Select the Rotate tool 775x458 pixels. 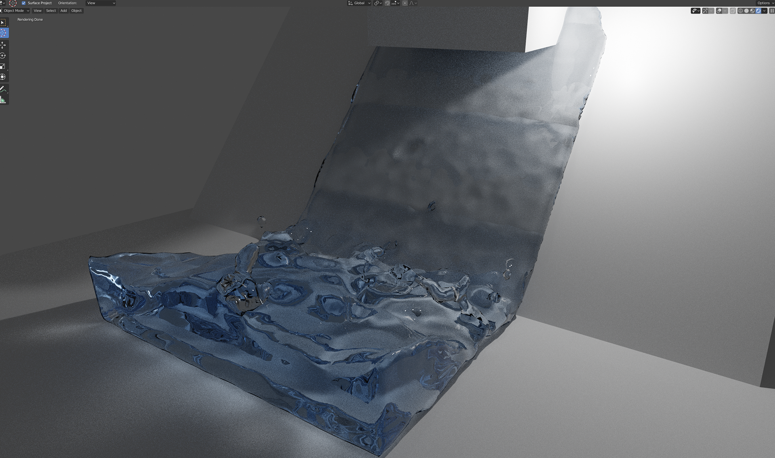pos(3,56)
